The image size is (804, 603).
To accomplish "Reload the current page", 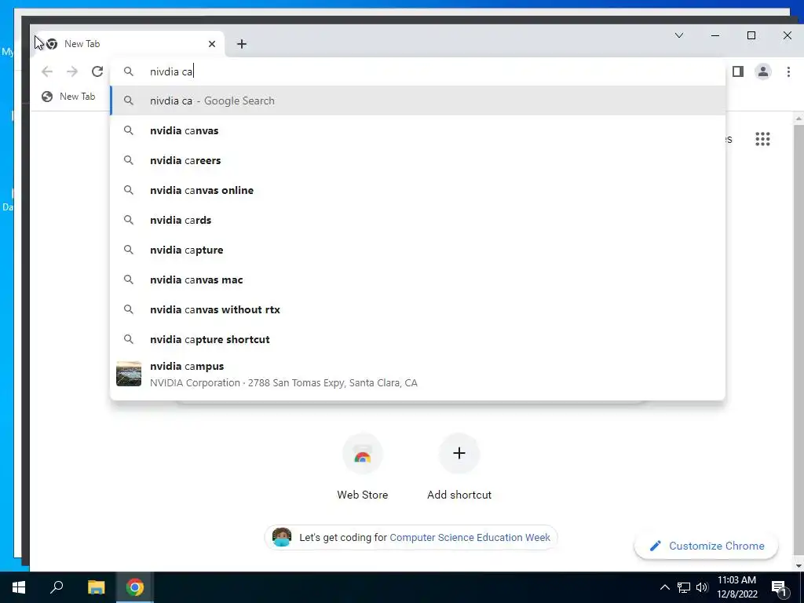I will pos(97,71).
